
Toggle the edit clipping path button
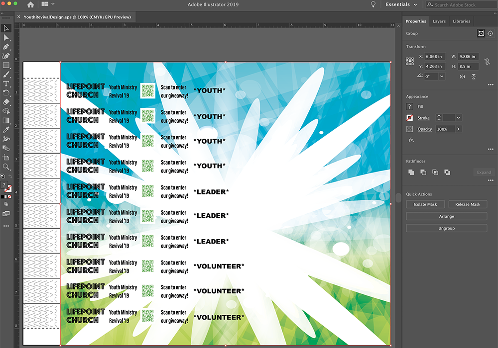click(481, 33)
